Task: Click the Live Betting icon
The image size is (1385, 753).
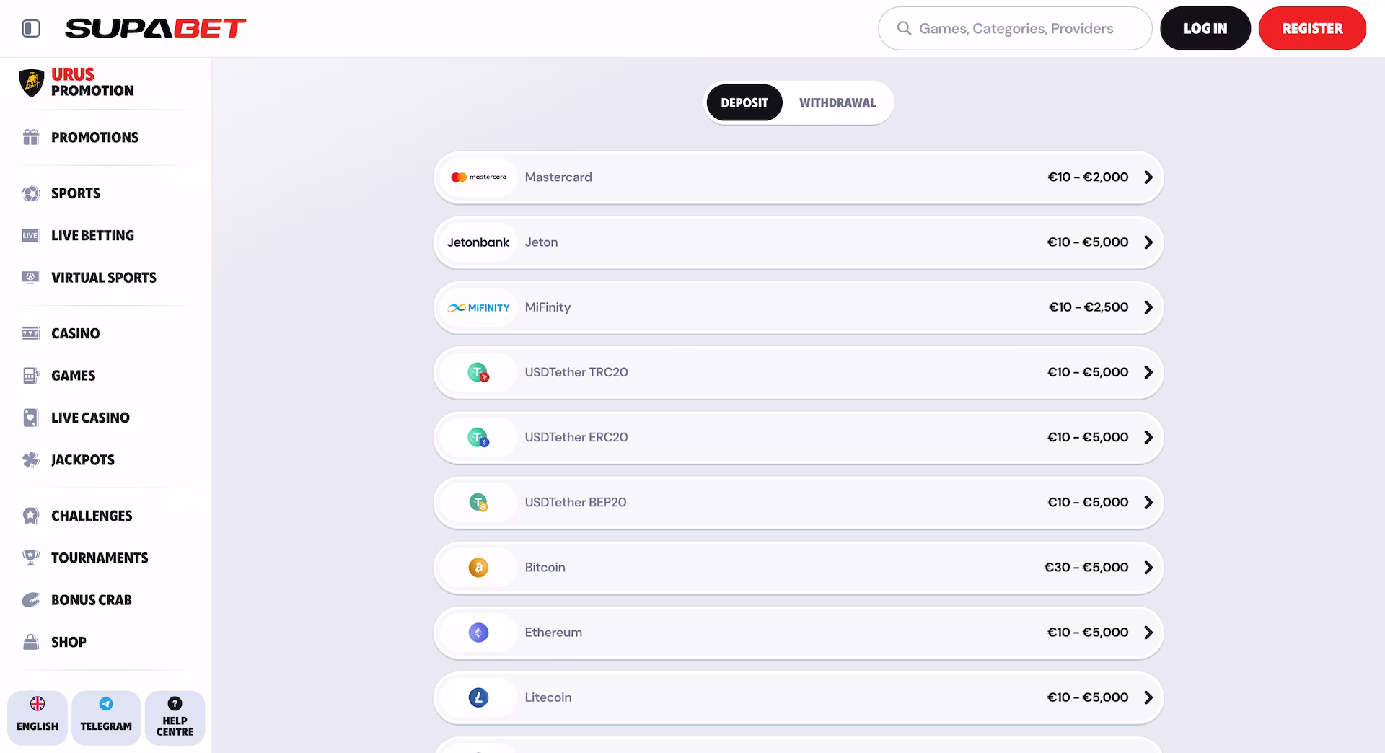Action: point(31,235)
